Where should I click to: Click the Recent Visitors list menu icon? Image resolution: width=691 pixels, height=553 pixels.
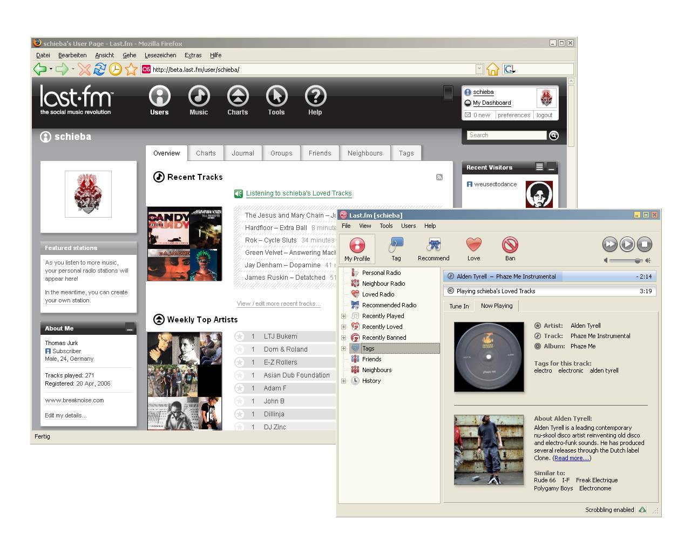pyautogui.click(x=539, y=167)
